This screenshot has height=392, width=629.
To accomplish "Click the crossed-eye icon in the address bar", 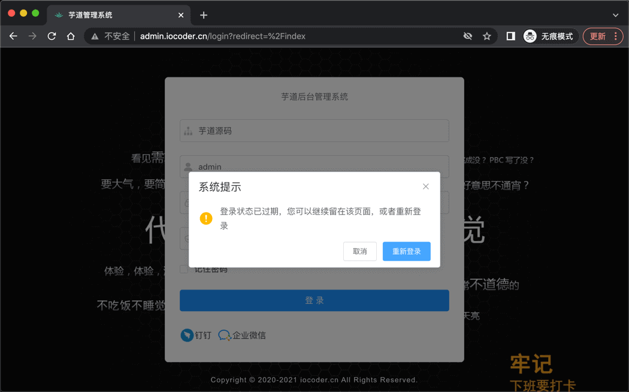I will (468, 36).
